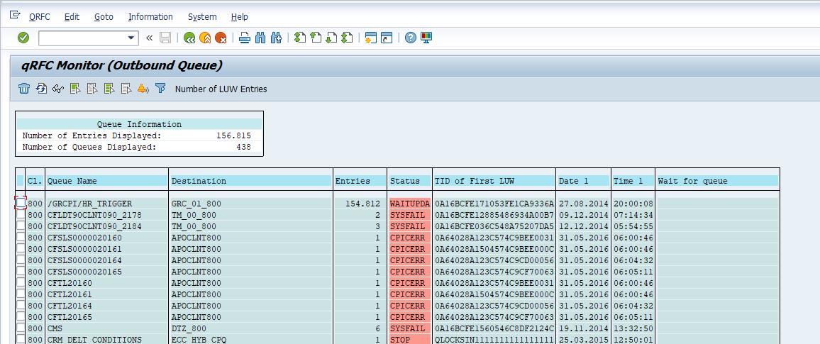The width and height of the screenshot is (820, 344).
Task: Open Help with the question mark icon
Action: (410, 38)
